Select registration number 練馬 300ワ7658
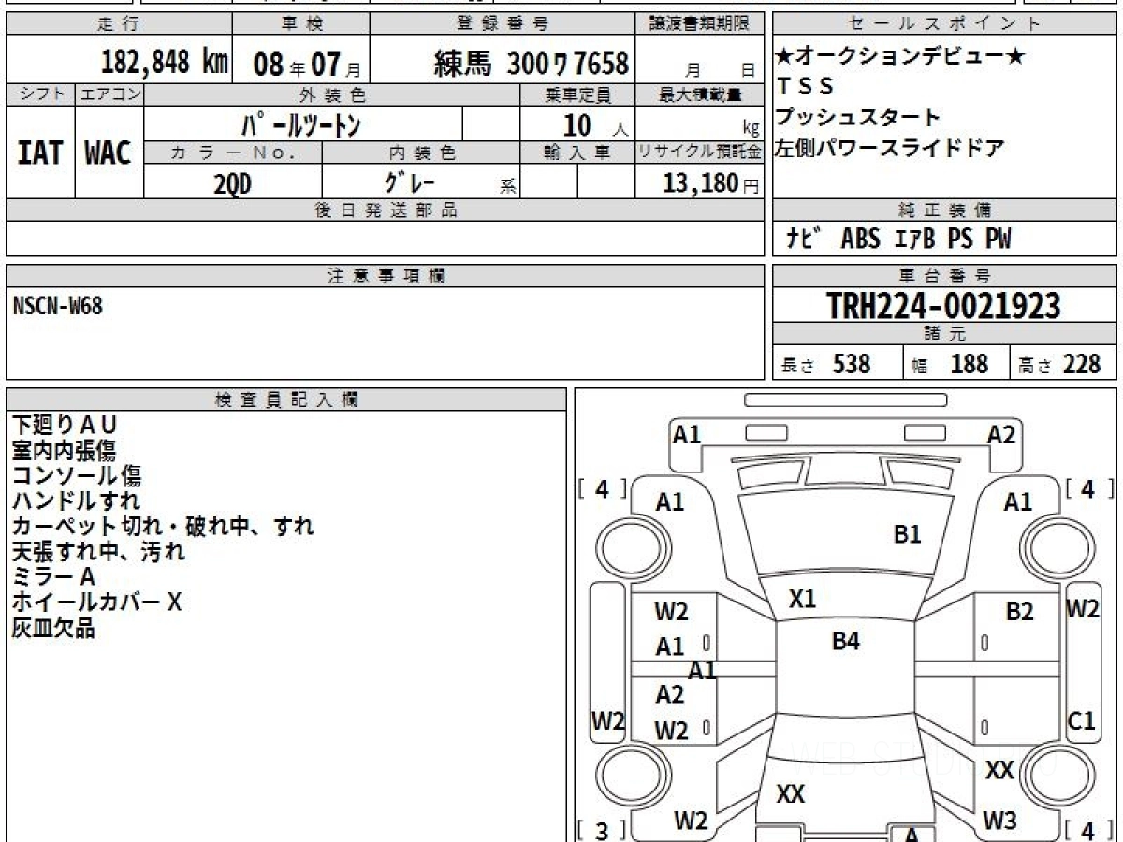 coord(531,64)
